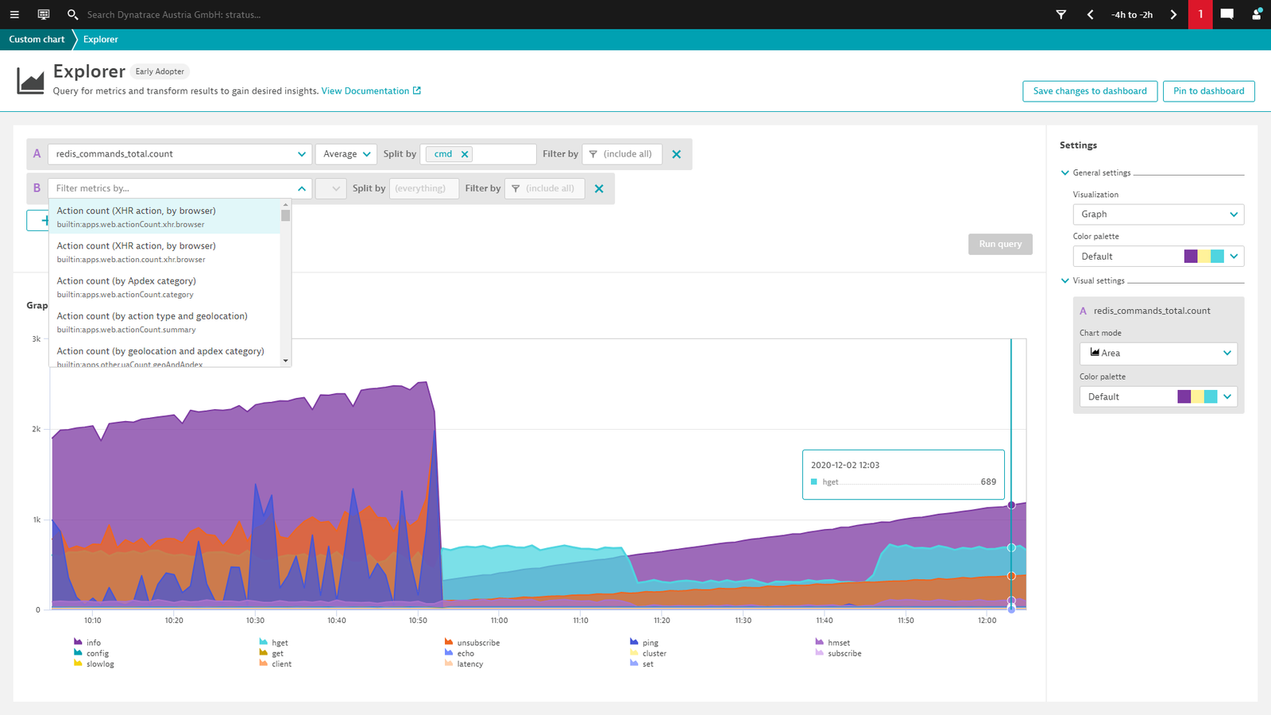Shift timeframe back with left arrow
This screenshot has height=715, width=1271.
1090,14
